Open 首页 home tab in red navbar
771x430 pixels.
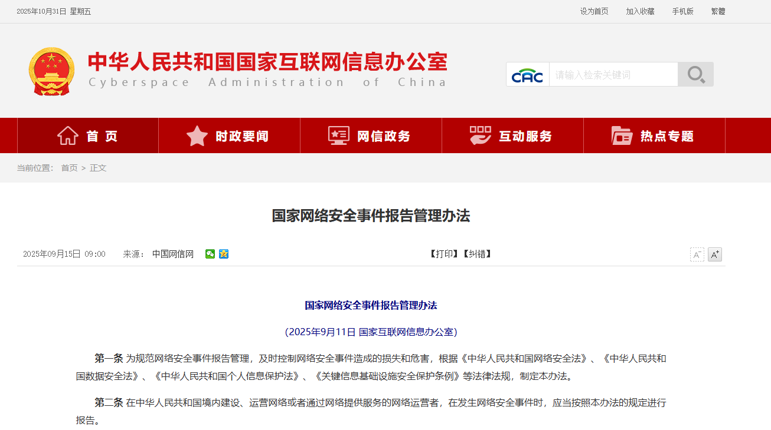[x=88, y=136]
